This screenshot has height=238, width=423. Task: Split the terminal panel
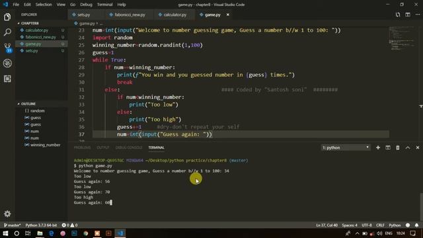coord(388,147)
